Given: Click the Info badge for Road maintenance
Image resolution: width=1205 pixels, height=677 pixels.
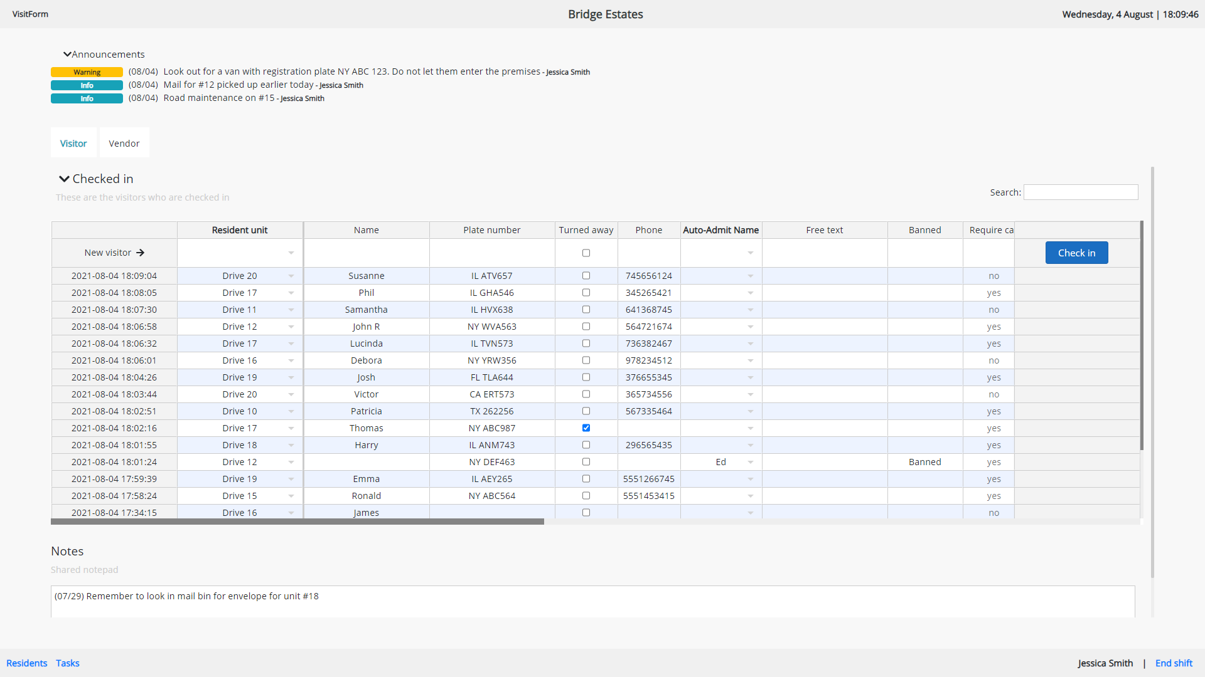Looking at the screenshot, I should tap(87, 98).
